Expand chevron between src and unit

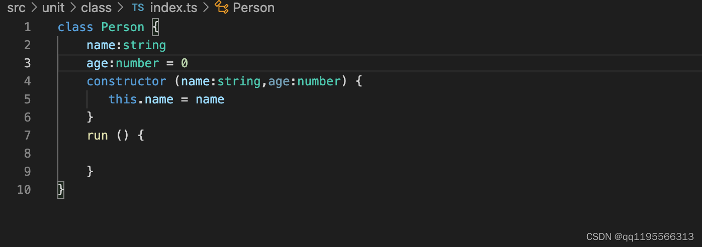point(34,8)
